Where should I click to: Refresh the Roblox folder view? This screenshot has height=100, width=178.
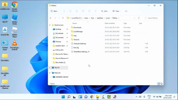point(139,18)
